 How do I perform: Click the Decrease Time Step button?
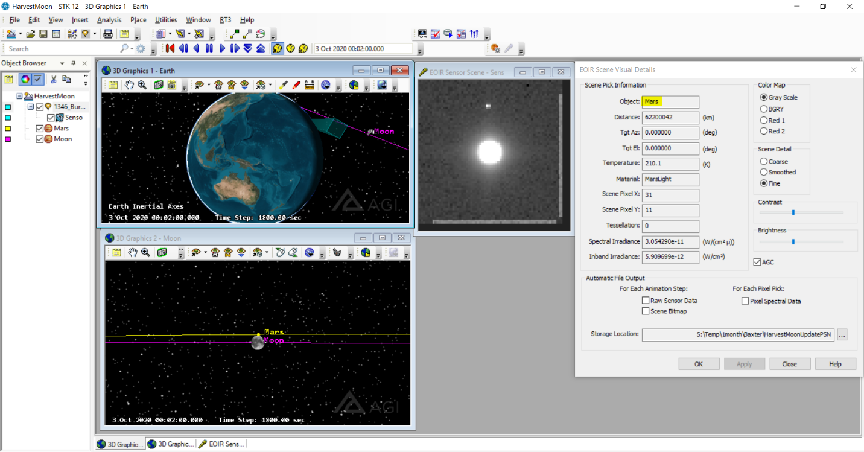[x=248, y=48]
